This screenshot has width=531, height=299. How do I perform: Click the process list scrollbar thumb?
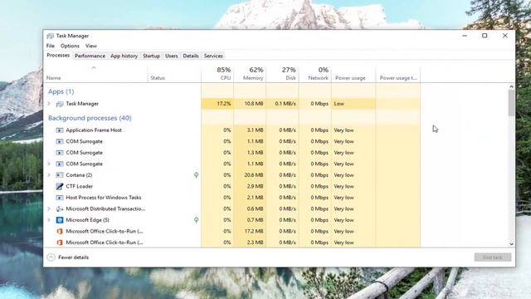pos(511,103)
